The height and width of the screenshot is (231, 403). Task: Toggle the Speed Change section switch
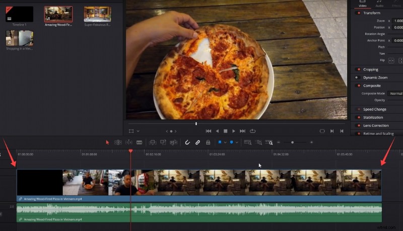[x=358, y=109]
